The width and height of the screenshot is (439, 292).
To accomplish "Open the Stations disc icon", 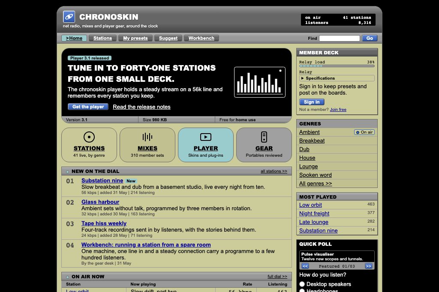I will pos(89,137).
